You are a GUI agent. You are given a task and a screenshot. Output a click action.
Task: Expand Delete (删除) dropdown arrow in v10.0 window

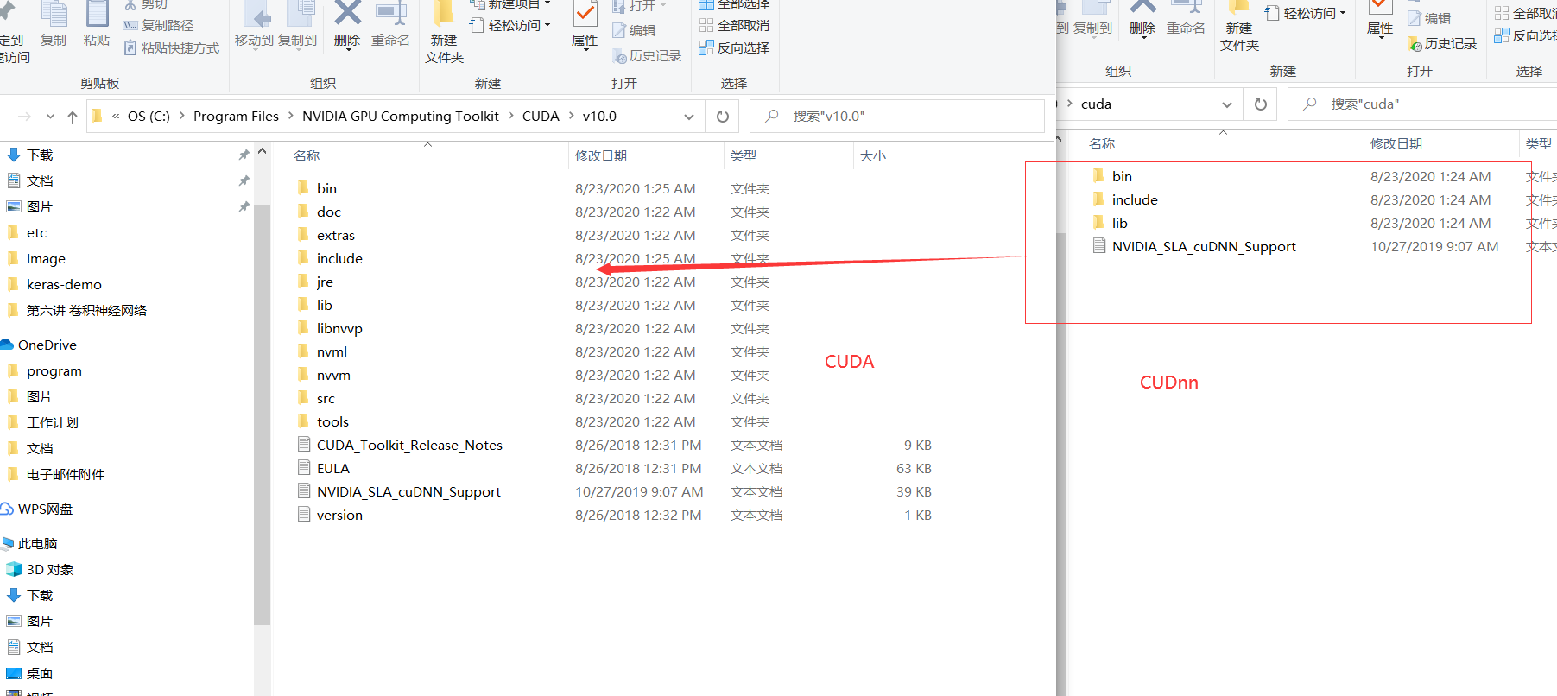coord(347,49)
